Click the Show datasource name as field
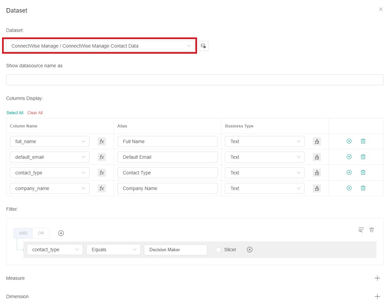This screenshot has height=307, width=389. click(x=195, y=80)
